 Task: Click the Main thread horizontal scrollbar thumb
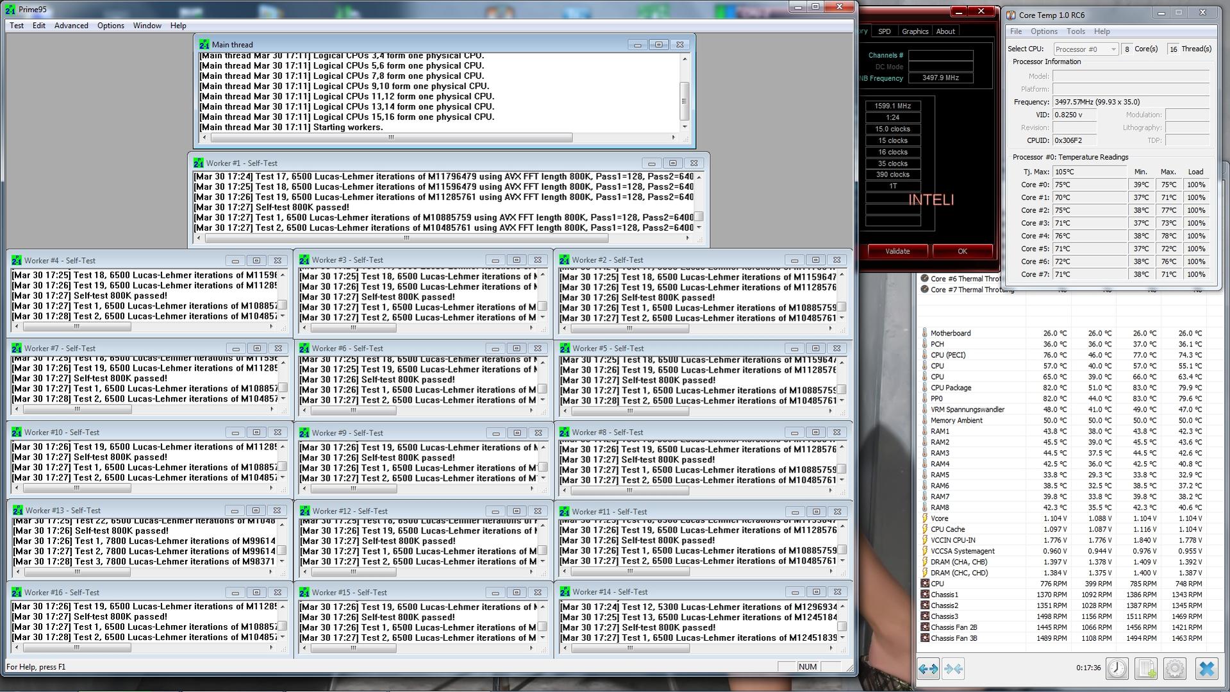tap(391, 137)
